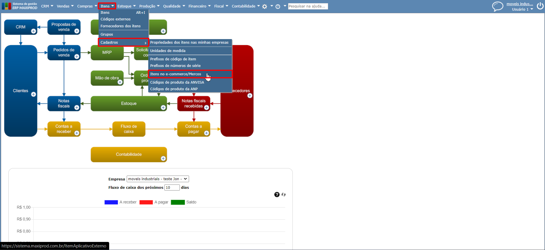Expand the Produção menu
The width and height of the screenshot is (545, 250).
(x=149, y=6)
